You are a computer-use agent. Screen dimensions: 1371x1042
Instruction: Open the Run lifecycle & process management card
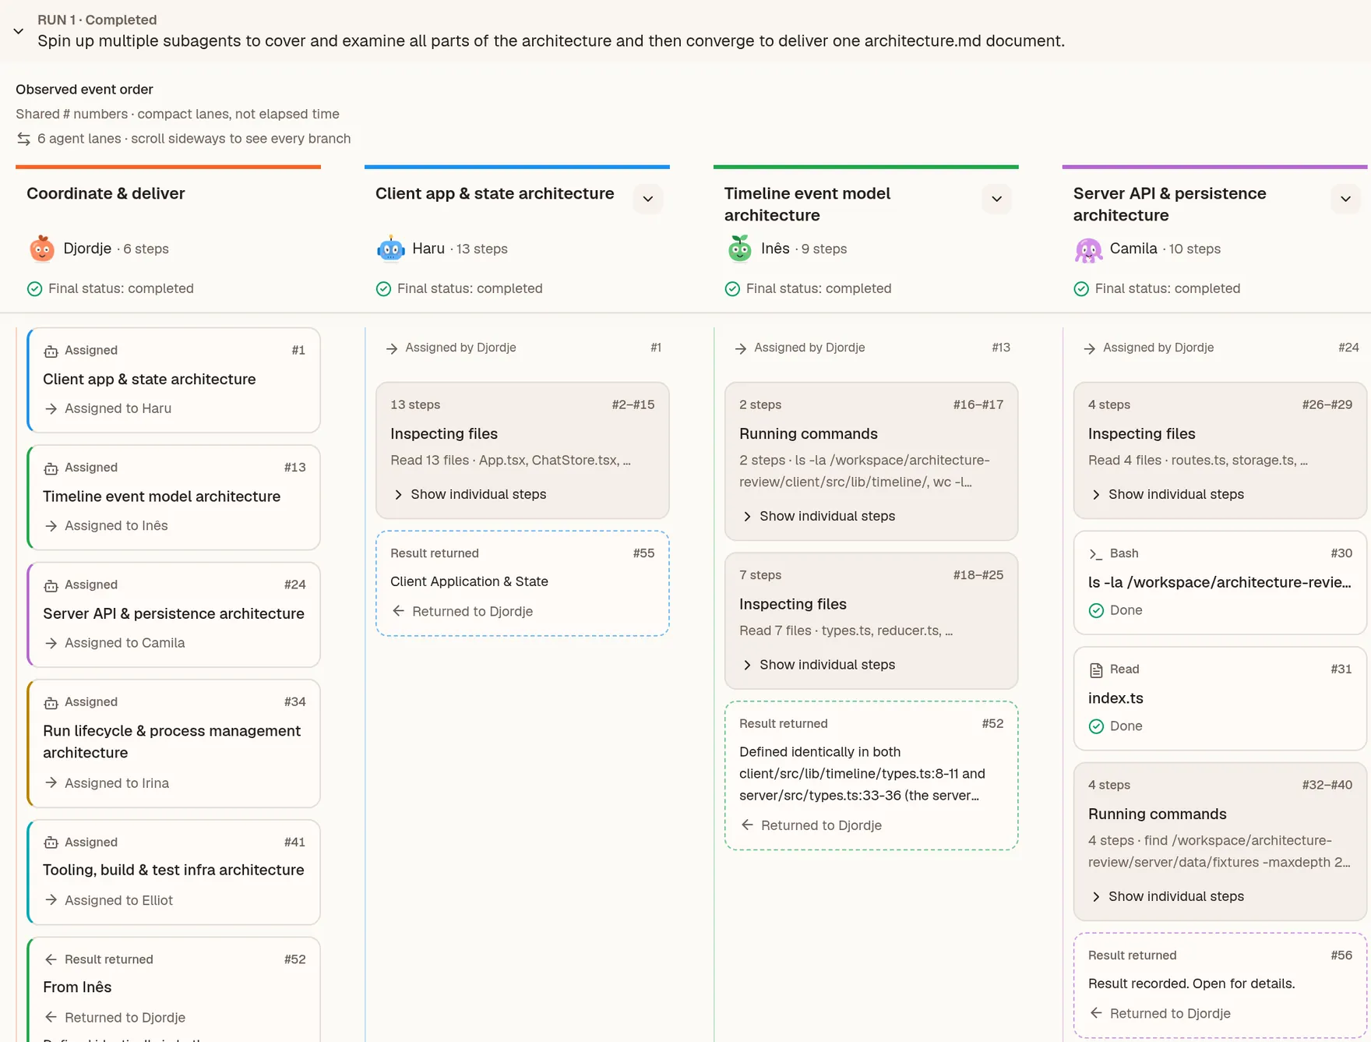(x=174, y=743)
